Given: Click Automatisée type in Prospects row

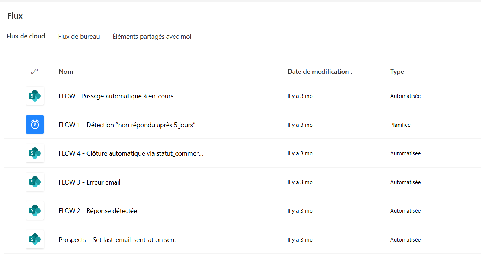Looking at the screenshot, I should click(405, 240).
